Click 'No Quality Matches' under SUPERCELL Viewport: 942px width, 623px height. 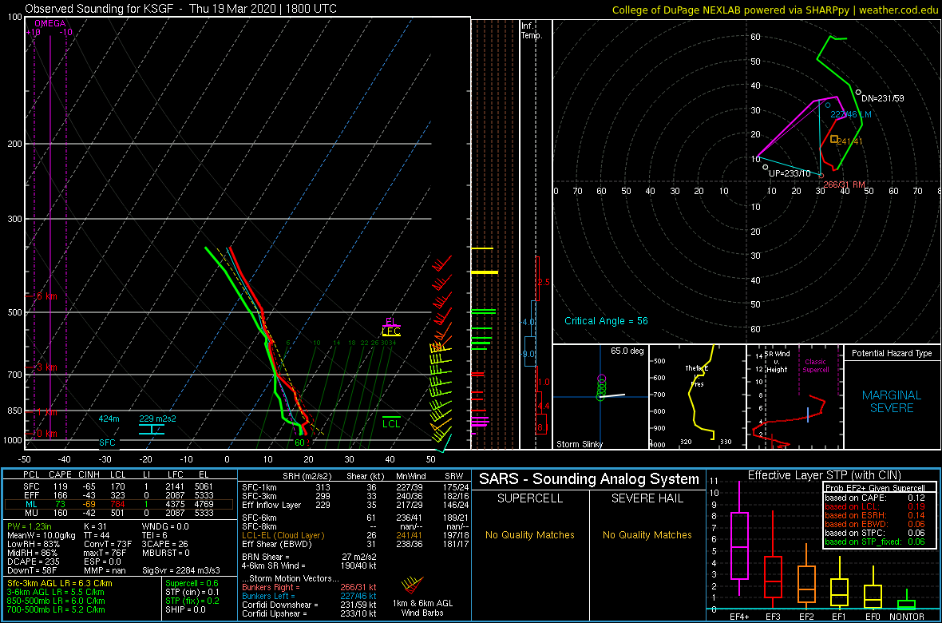tap(529, 534)
